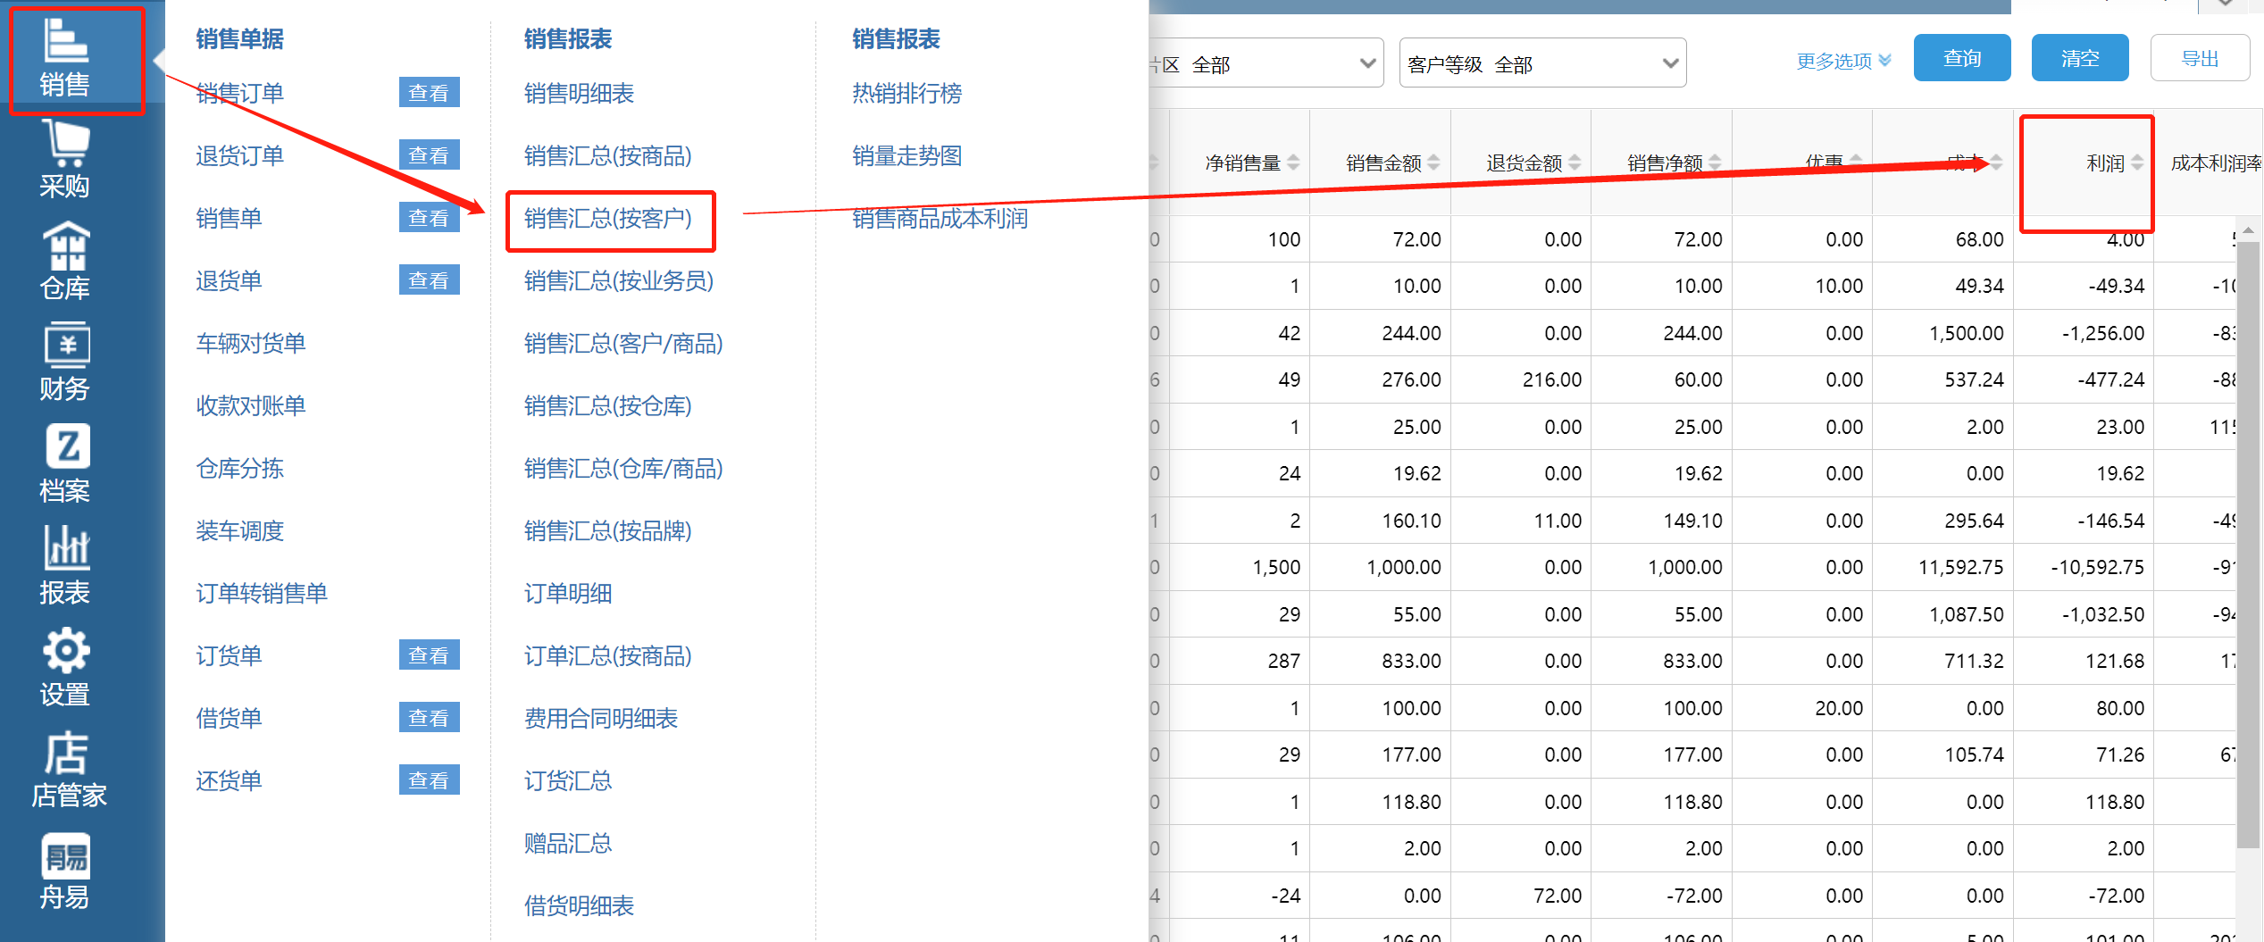2264x942 pixels.
Task: Open the 客户等级 全部 dropdown
Action: tap(1542, 63)
